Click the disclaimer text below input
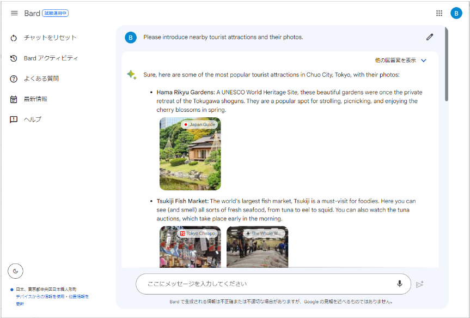This screenshot has width=470, height=318. point(281,302)
